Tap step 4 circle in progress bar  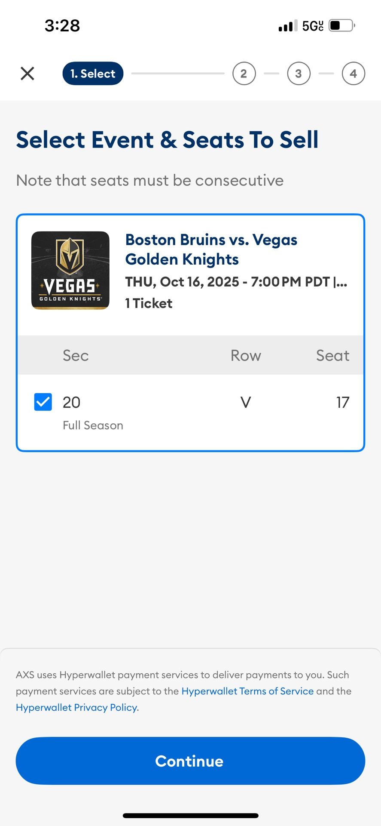point(353,74)
